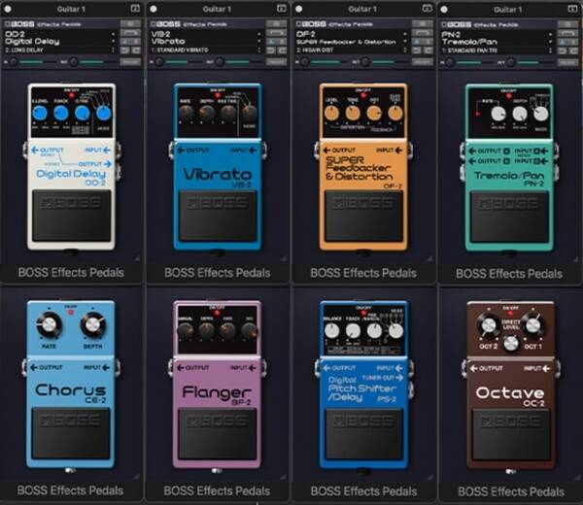Click MODE knob on Digital Delay pedal
The width and height of the screenshot is (583, 505).
click(103, 114)
